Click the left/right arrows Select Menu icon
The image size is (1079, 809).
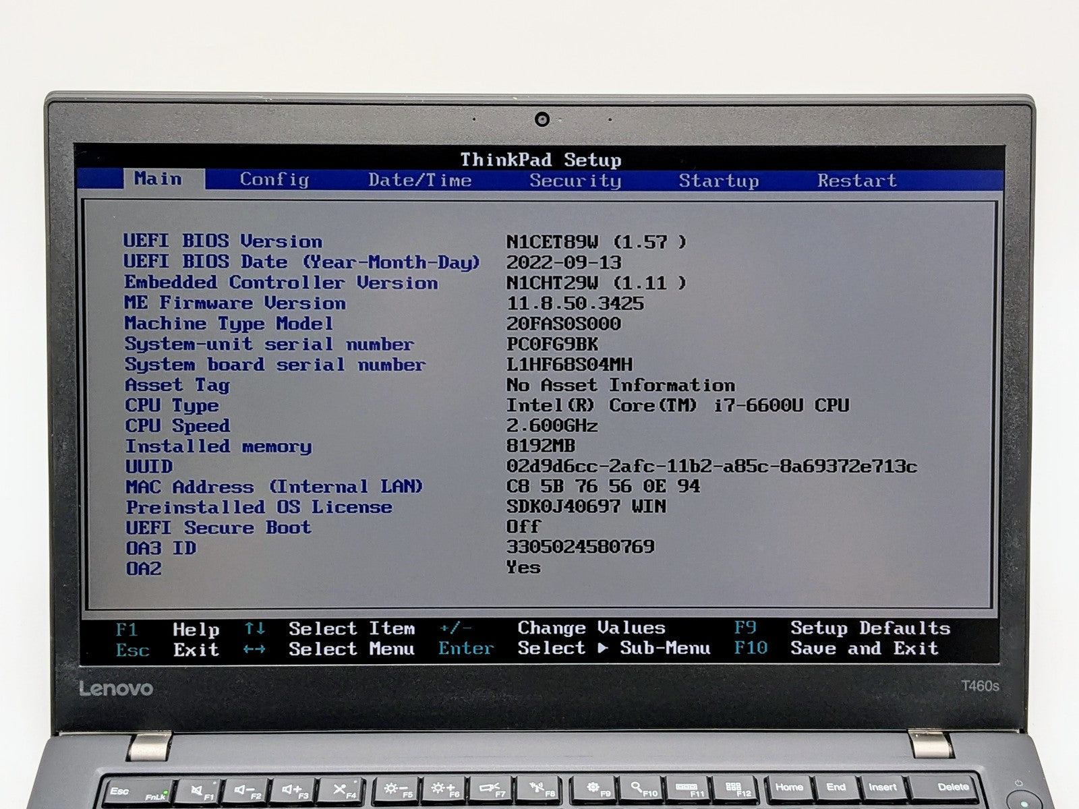tap(254, 649)
